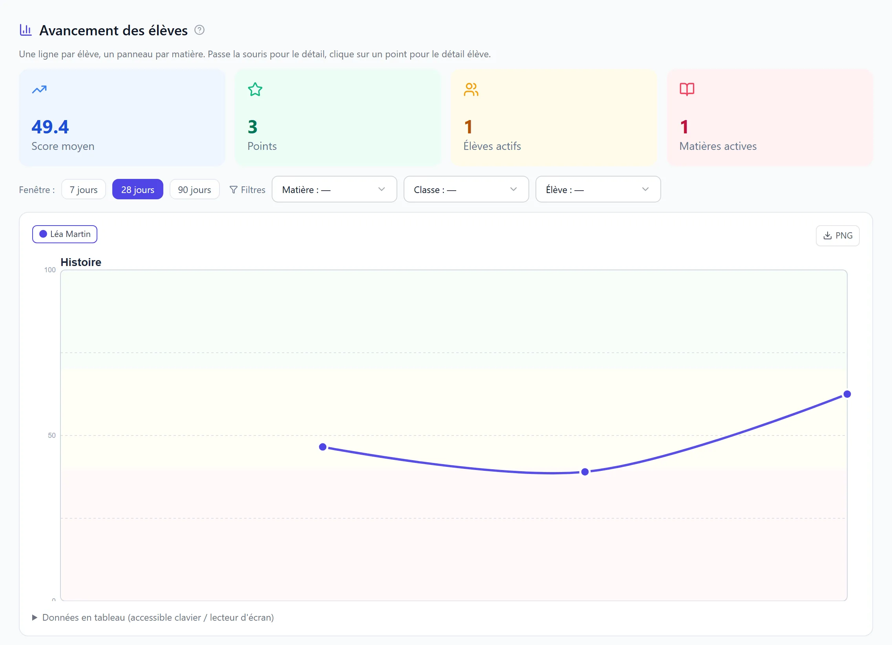Click the funnel Filtres icon
Screen dimensions: 892x645
[233, 190]
